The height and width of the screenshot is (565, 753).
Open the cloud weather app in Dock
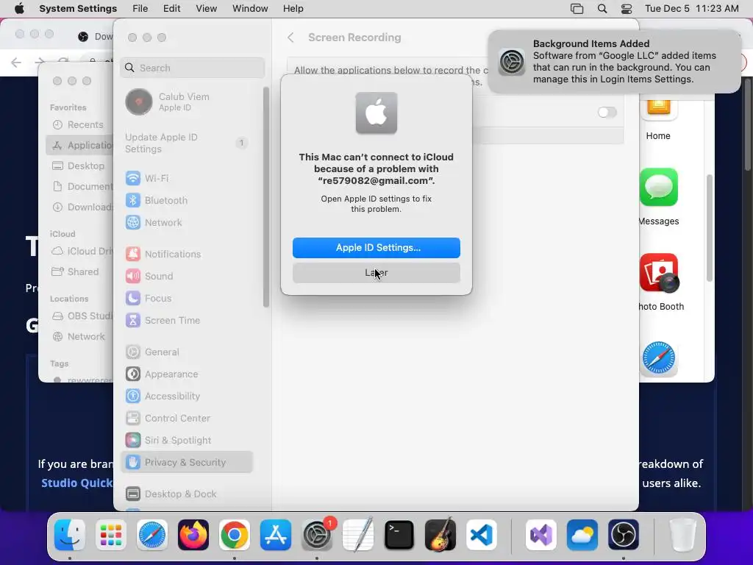pos(582,534)
